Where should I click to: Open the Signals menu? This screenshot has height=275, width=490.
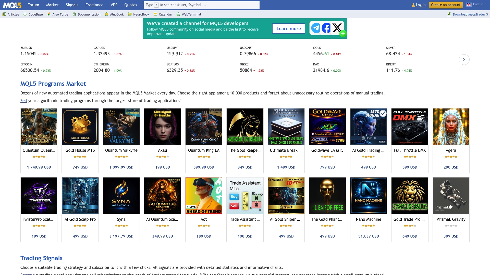tap(72, 5)
